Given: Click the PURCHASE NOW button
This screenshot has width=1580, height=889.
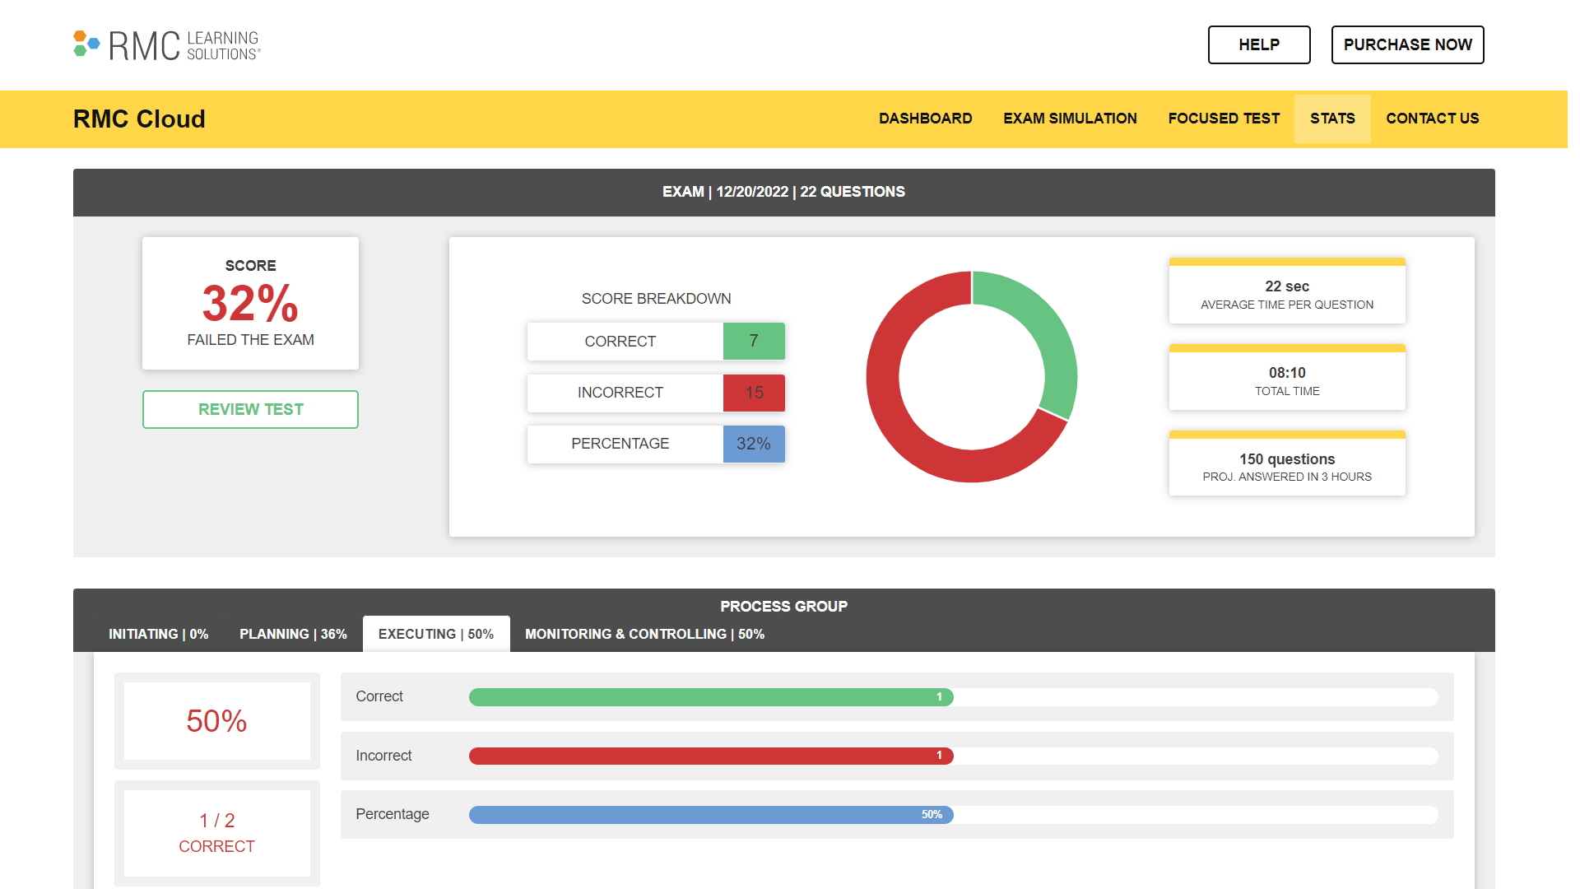Looking at the screenshot, I should pyautogui.click(x=1407, y=44).
